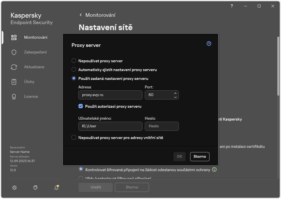
Task: Open the settings gear icon
Action: 14,188
